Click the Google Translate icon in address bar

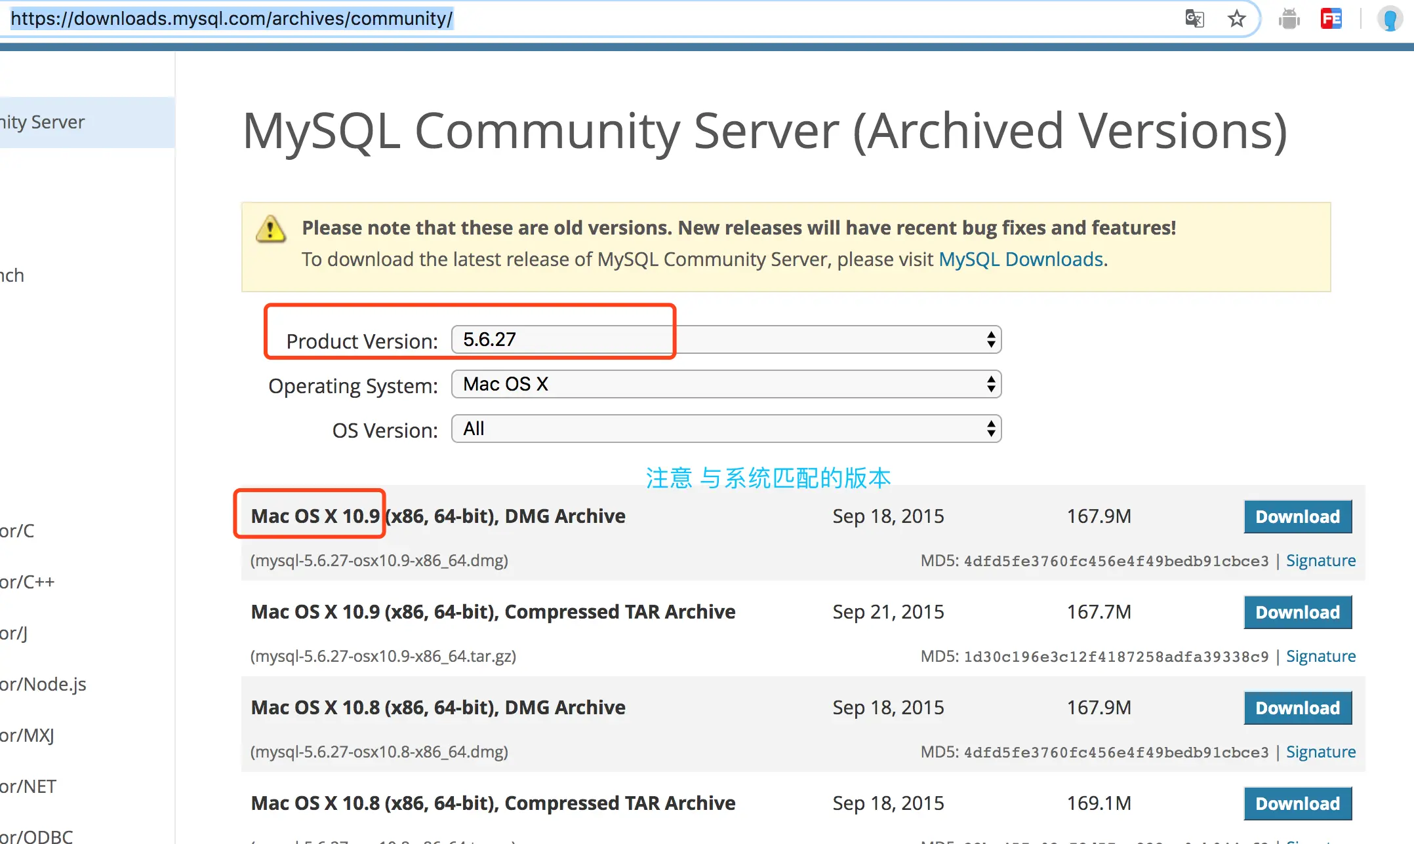click(1194, 18)
